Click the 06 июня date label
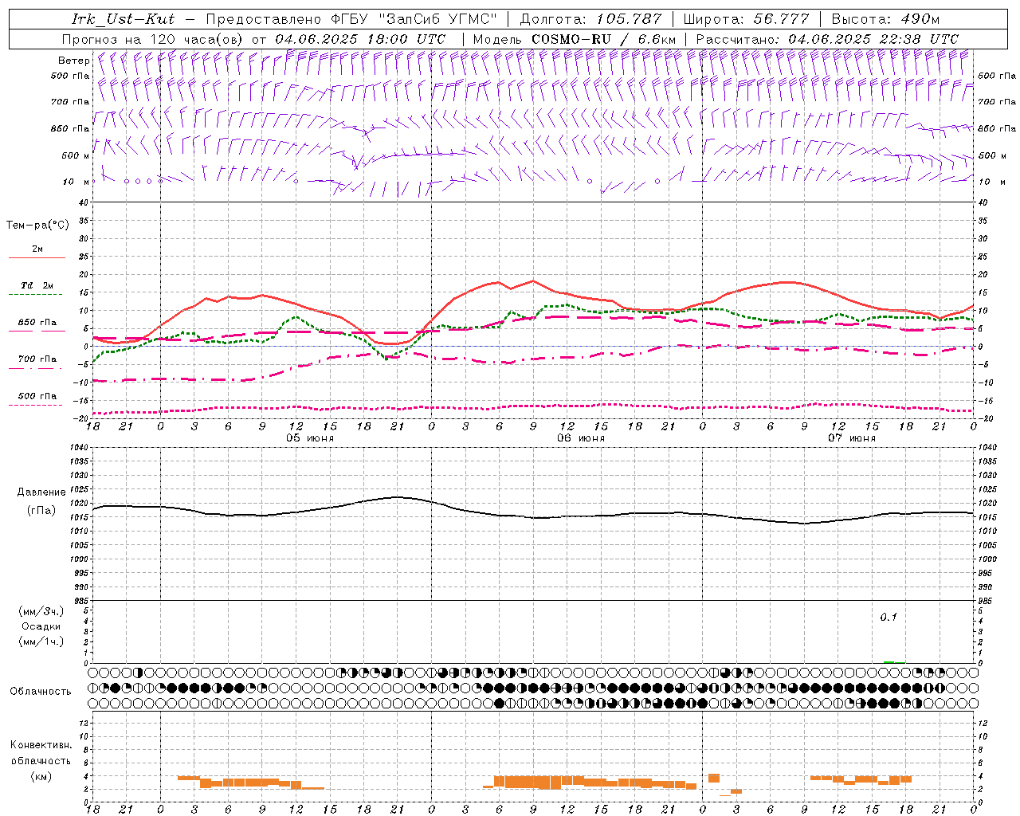This screenshot has height=816, width=1020. tap(581, 438)
